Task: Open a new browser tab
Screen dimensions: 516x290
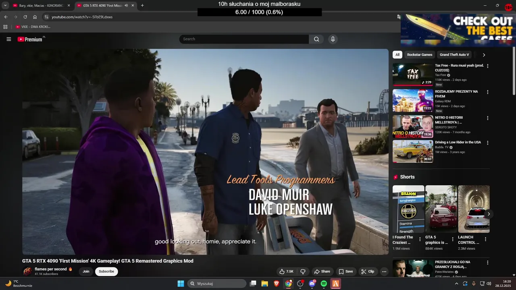Action: 142,6
